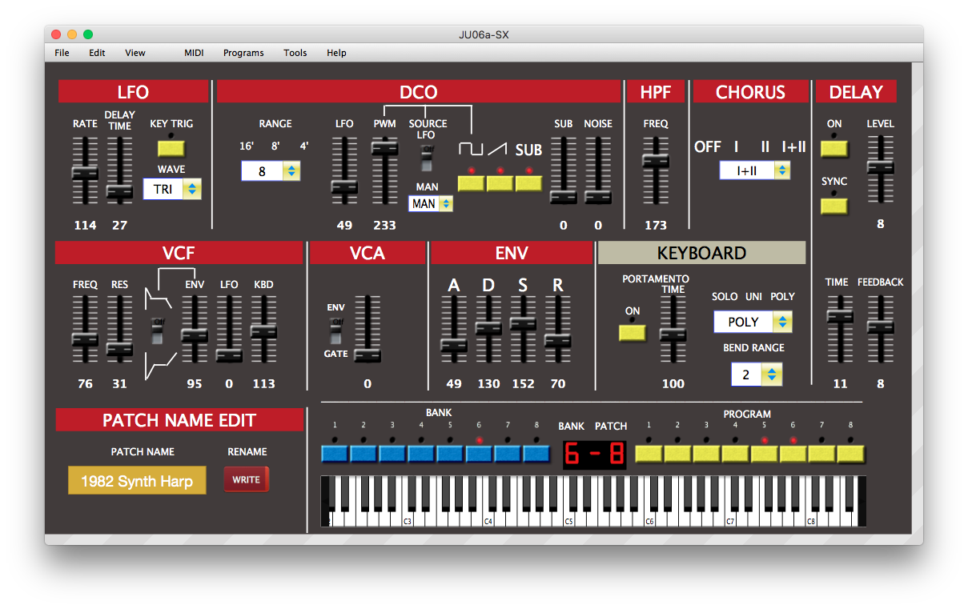This screenshot has width=968, height=609.
Task: Open the View menu
Action: pos(135,53)
